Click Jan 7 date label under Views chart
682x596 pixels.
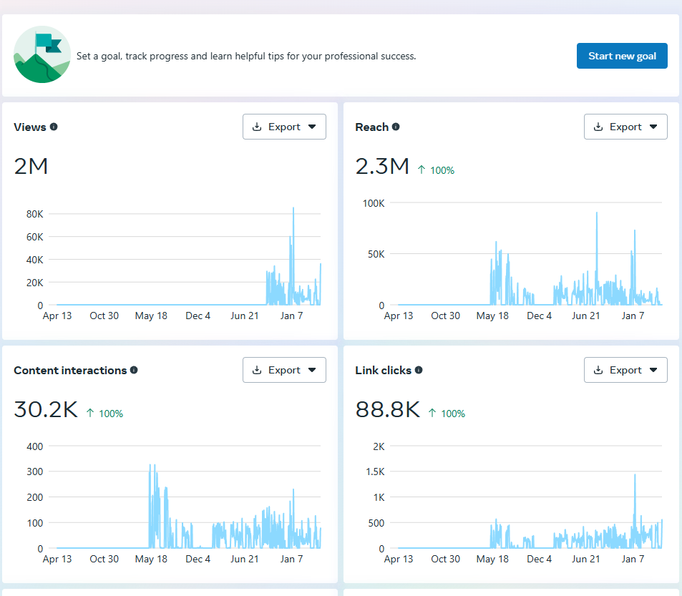click(x=291, y=316)
